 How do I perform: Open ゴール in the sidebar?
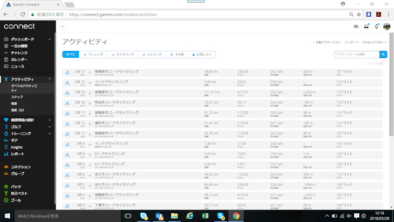16,200
